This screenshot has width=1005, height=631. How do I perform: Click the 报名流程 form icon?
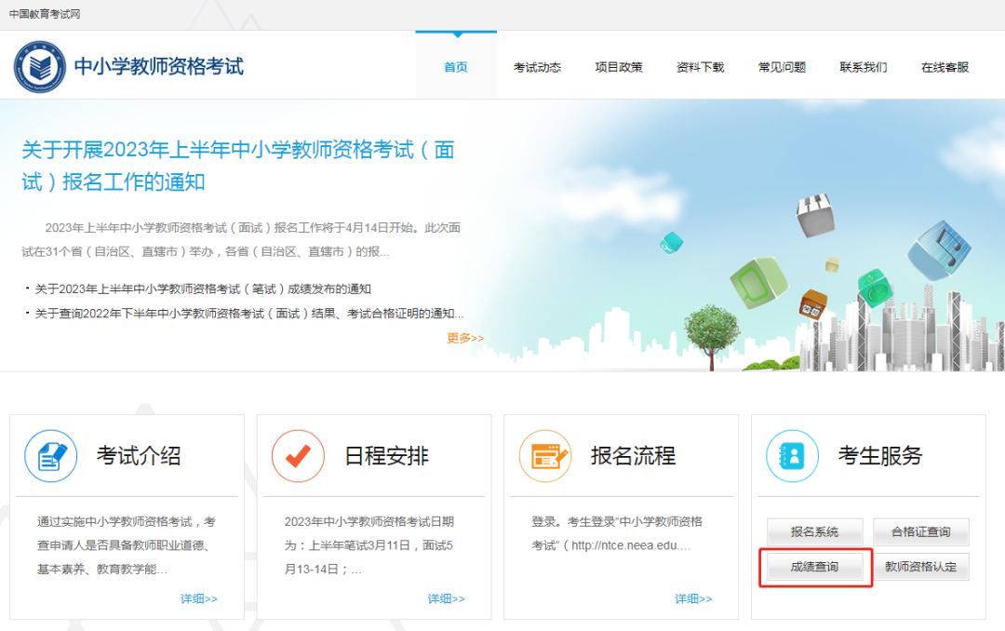coord(545,456)
